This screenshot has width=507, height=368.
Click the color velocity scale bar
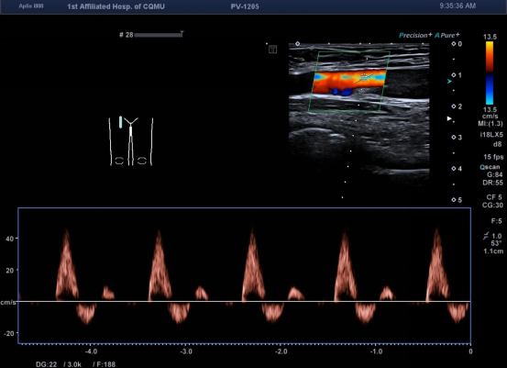pyautogui.click(x=490, y=73)
